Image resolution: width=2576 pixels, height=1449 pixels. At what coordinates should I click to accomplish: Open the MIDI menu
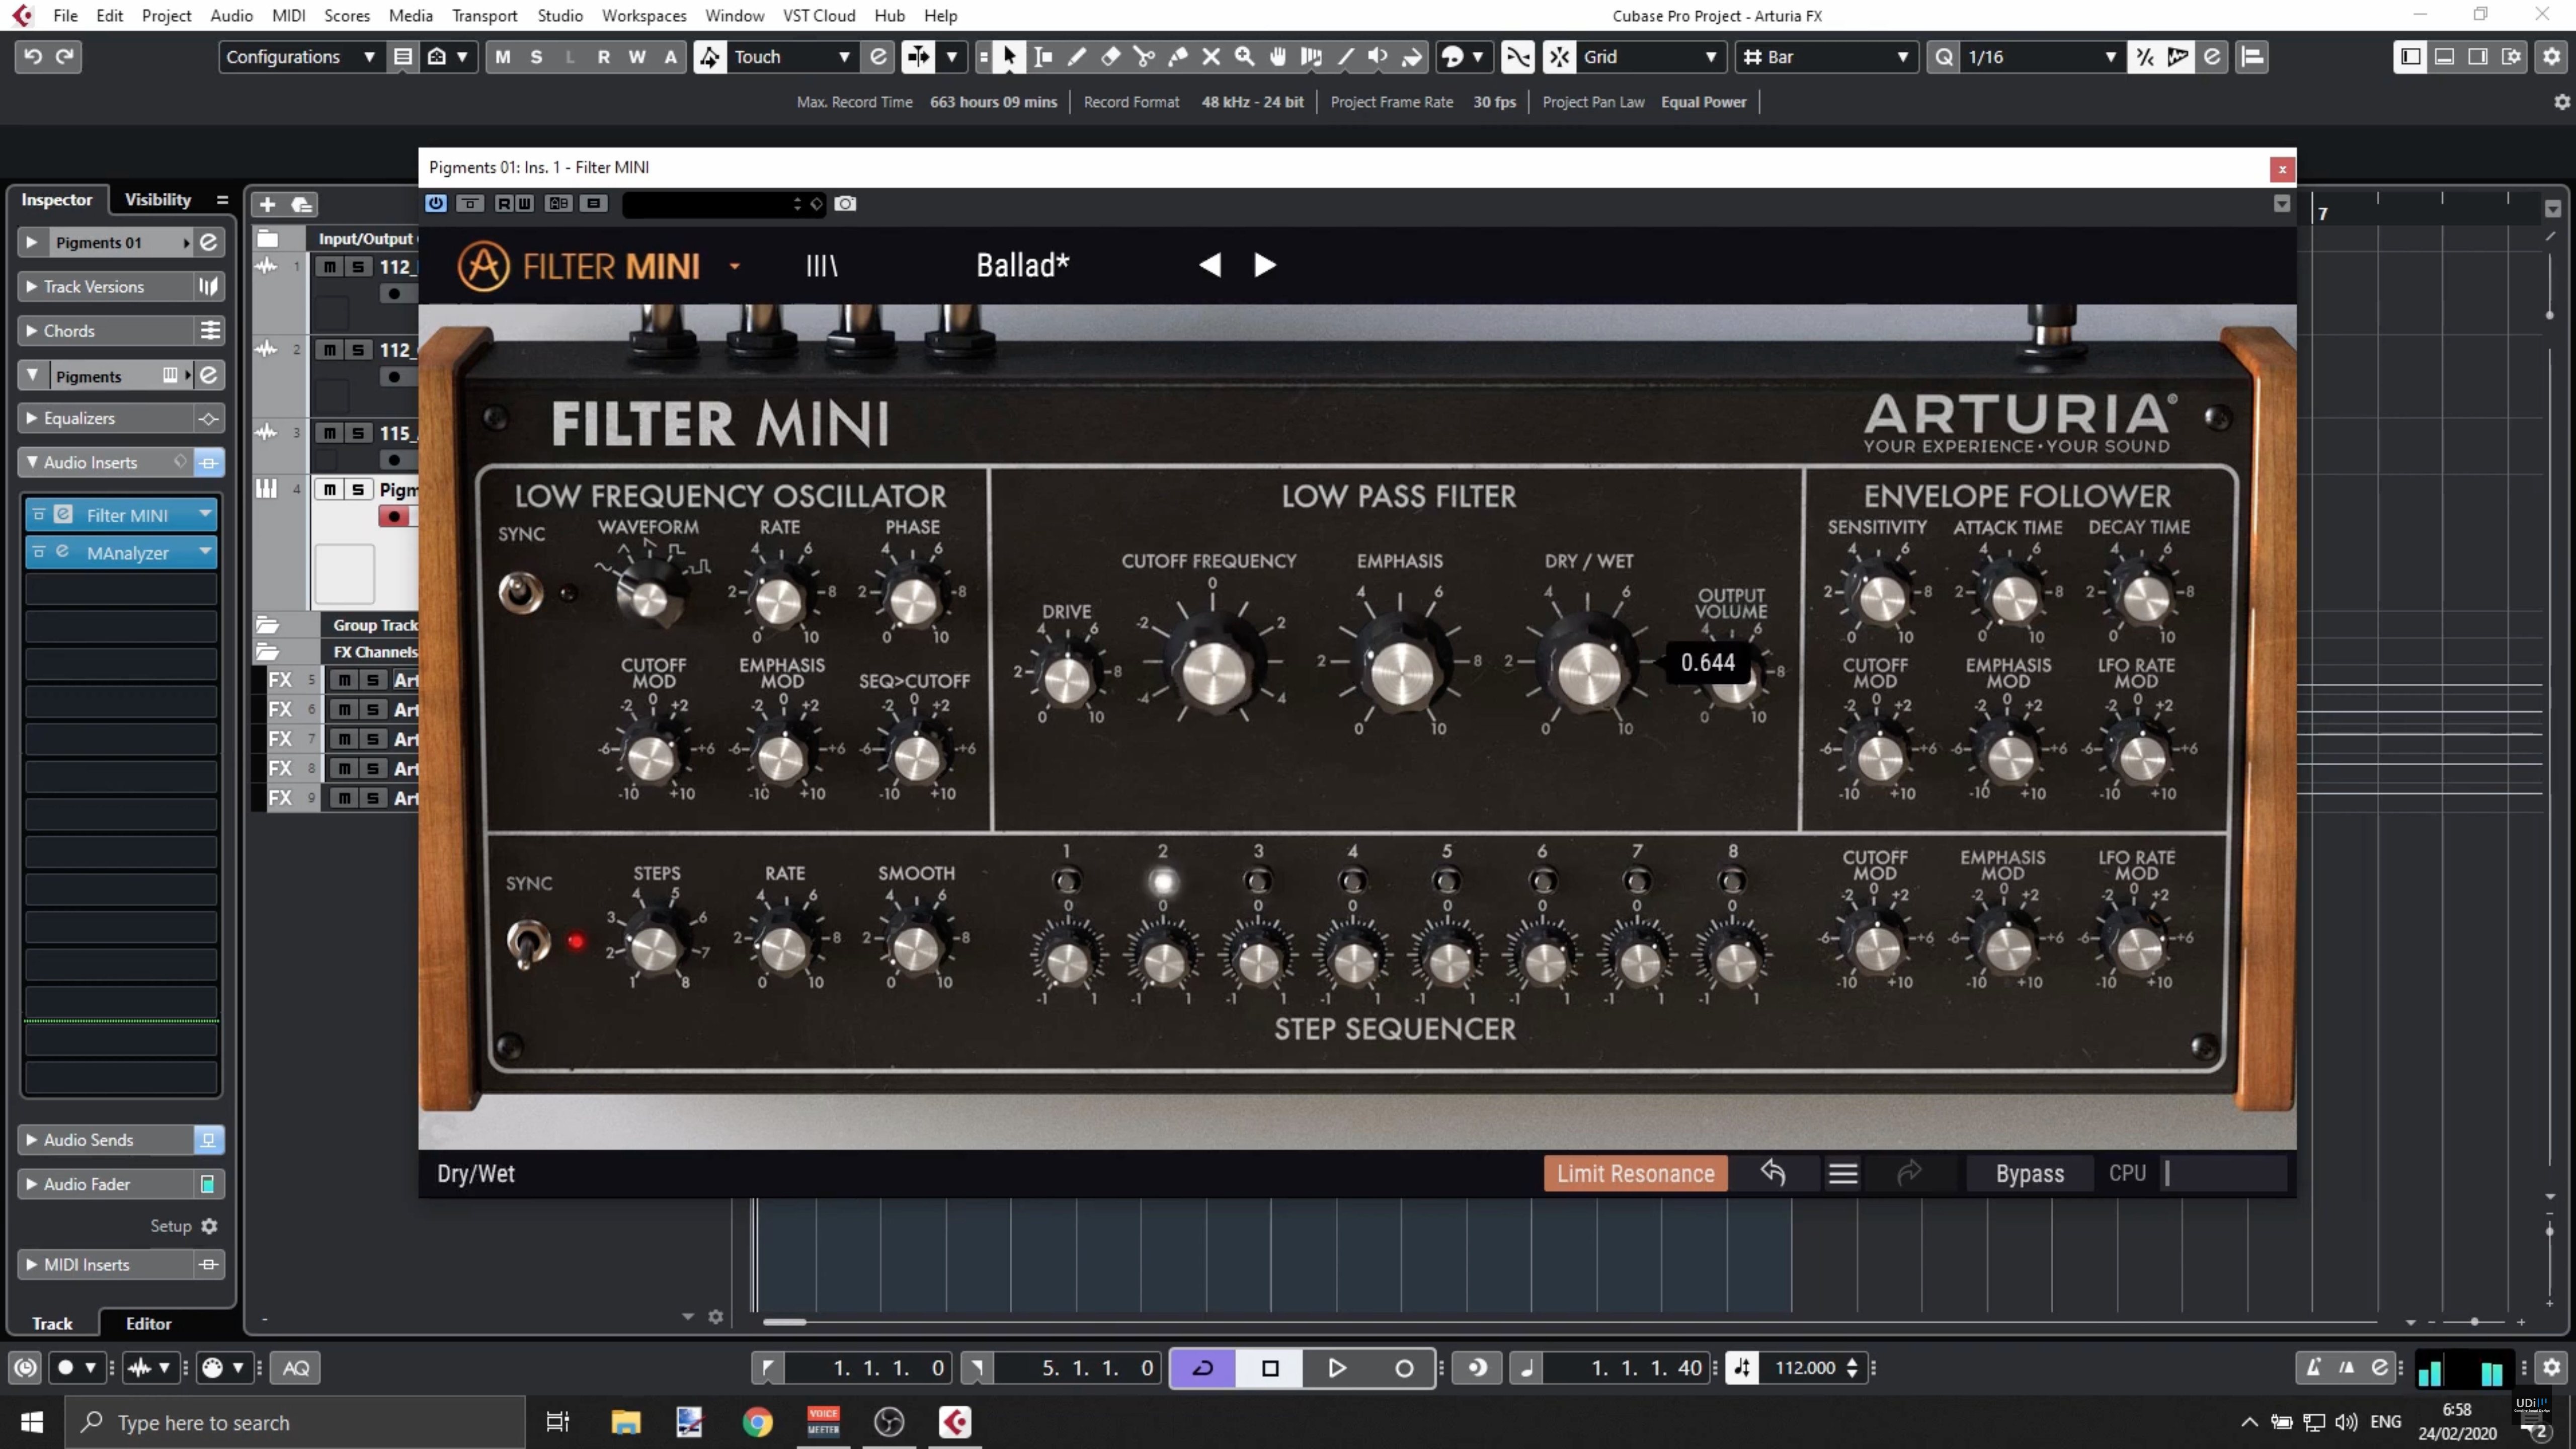tap(288, 15)
